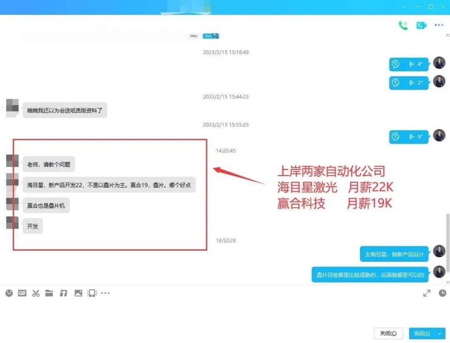Click the avatar beside the 4-second voice message
This screenshot has height=343, width=450.
point(439,63)
